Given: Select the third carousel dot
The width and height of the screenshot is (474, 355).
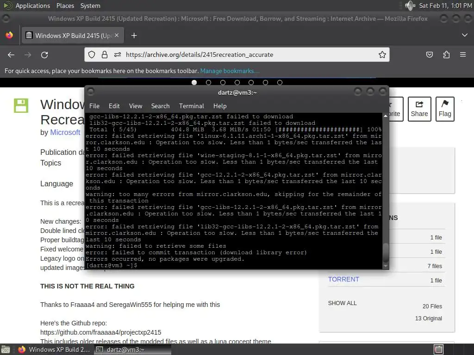Looking at the screenshot, I should 223,82.
